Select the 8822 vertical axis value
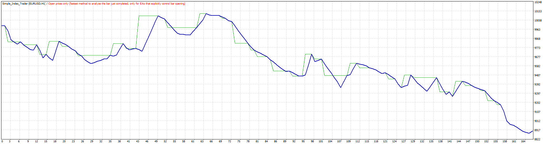The width and height of the screenshot is (546, 144). pos(538,139)
